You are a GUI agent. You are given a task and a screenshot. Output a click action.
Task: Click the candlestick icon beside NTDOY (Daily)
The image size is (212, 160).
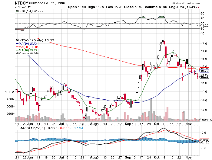[x=17, y=40]
